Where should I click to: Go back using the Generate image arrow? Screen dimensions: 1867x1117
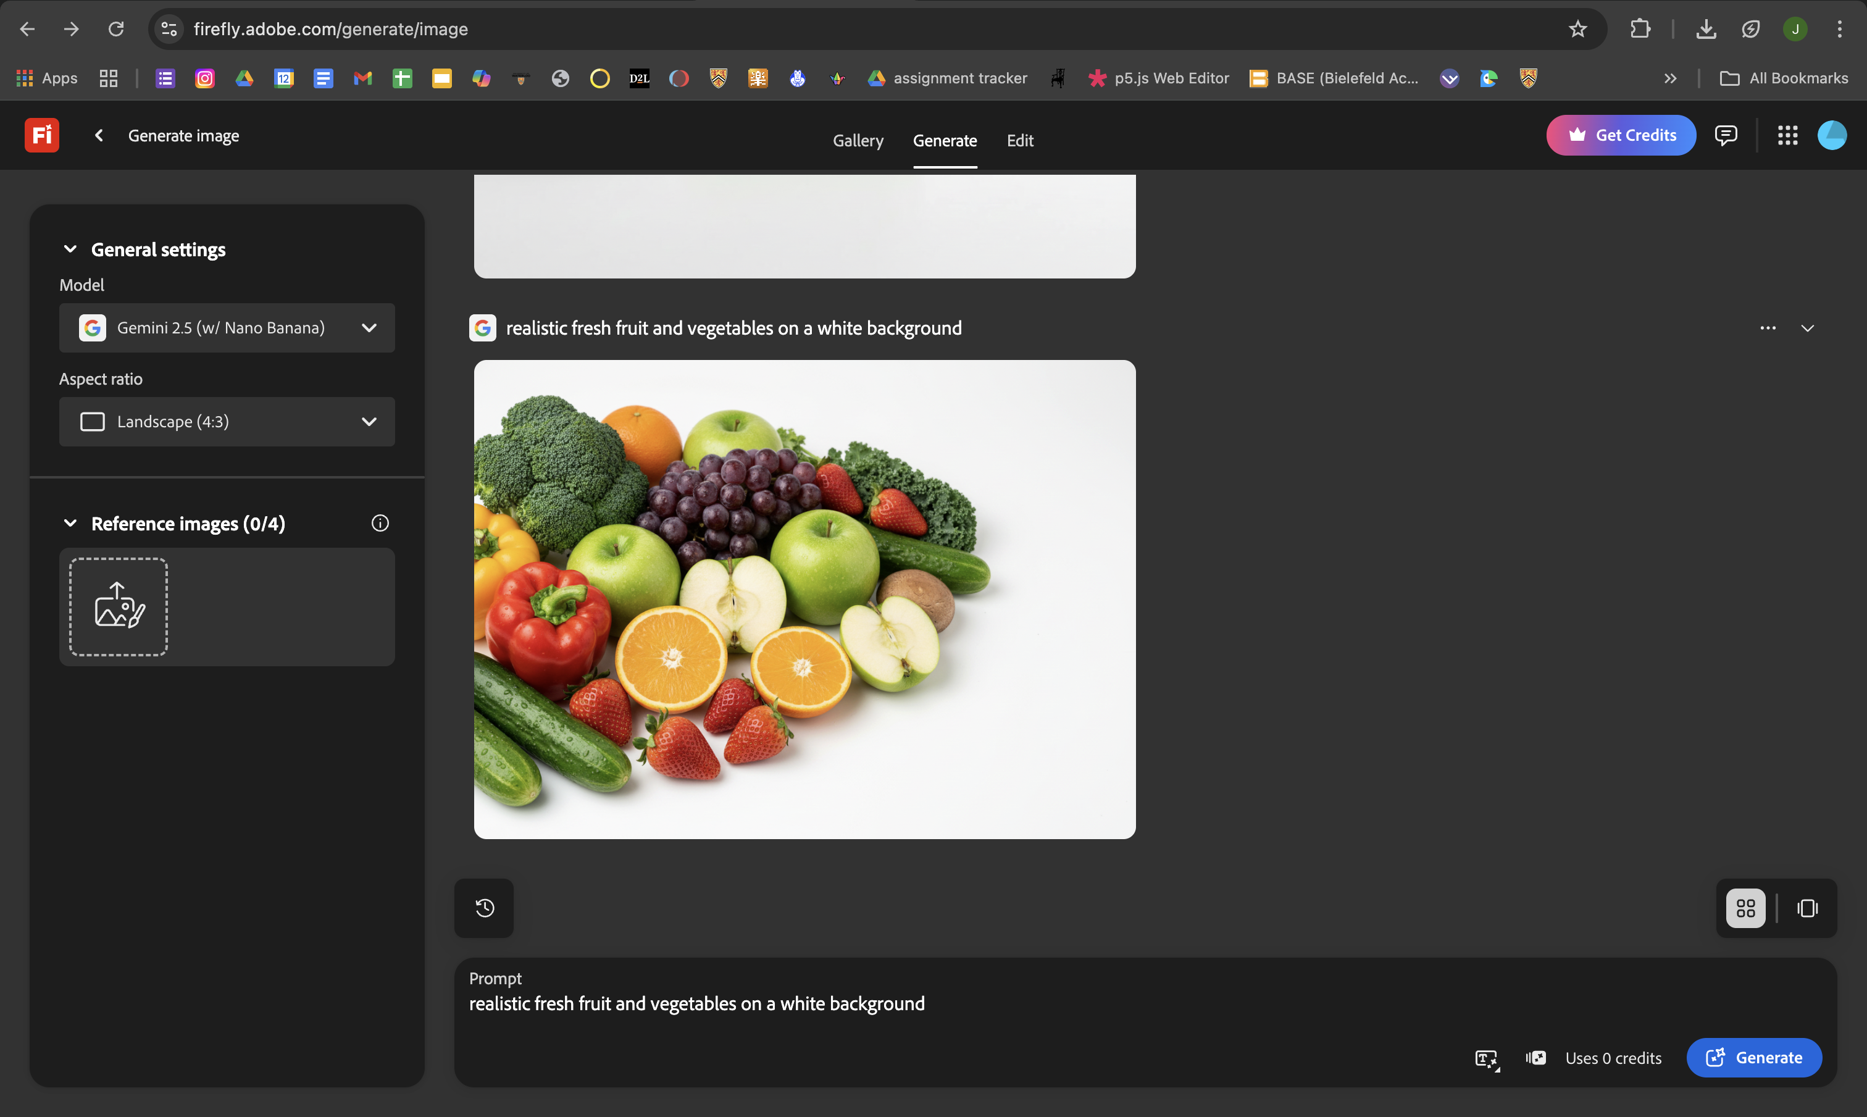(99, 135)
